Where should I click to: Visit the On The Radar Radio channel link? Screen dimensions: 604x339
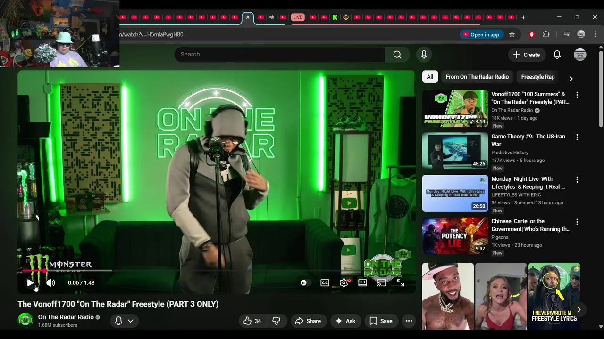point(66,317)
